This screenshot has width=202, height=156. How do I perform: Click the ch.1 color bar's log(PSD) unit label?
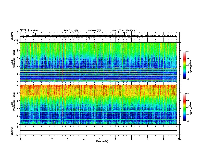tap(191, 67)
